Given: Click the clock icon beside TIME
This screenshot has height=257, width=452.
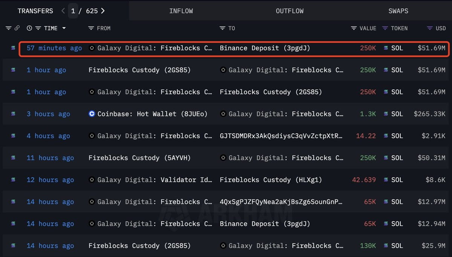Looking at the screenshot, I should (29, 28).
